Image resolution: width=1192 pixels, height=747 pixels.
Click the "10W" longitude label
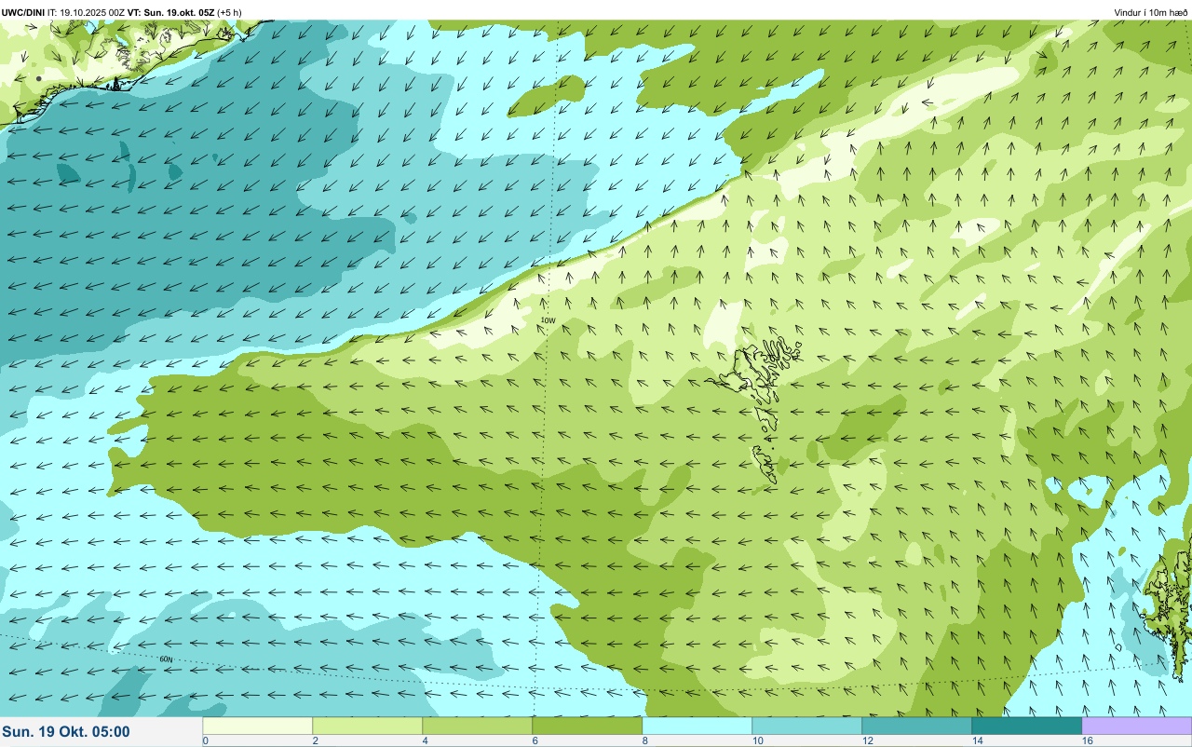pos(548,320)
